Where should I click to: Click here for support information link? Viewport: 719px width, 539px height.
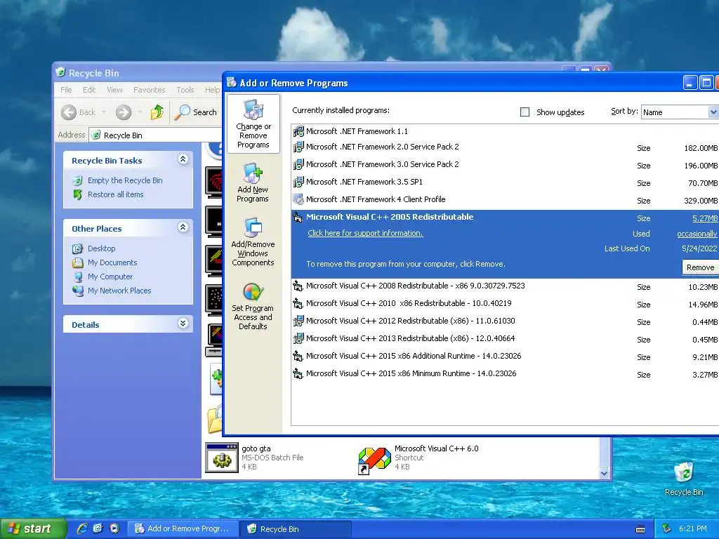point(365,233)
